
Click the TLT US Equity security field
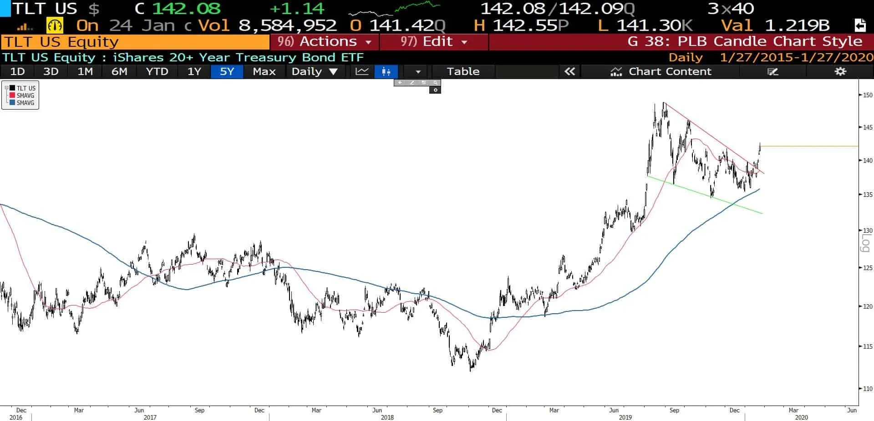click(135, 42)
